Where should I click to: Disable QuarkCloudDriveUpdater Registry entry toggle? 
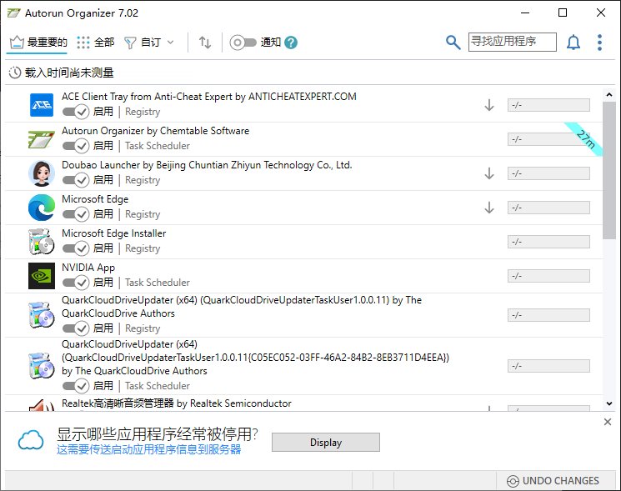[x=76, y=328]
